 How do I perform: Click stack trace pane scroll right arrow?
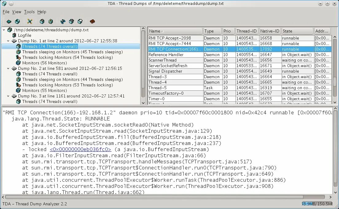point(330,197)
